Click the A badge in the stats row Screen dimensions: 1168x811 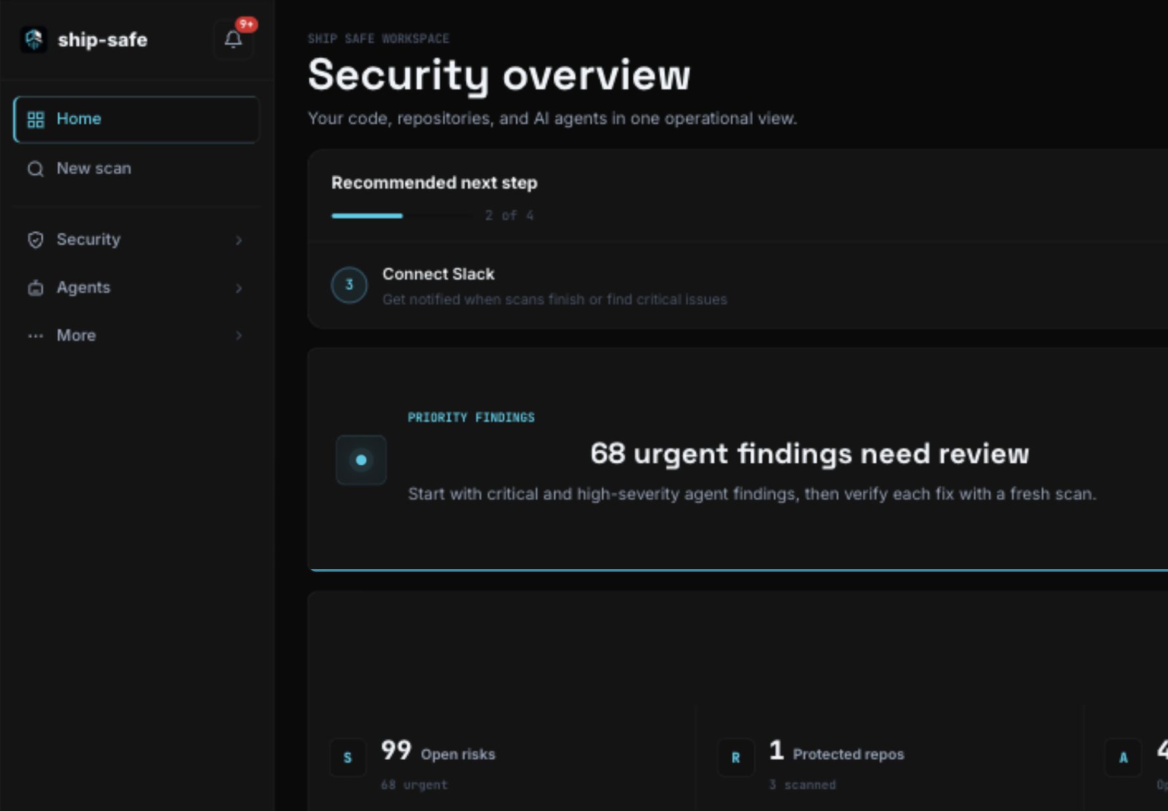1123,757
